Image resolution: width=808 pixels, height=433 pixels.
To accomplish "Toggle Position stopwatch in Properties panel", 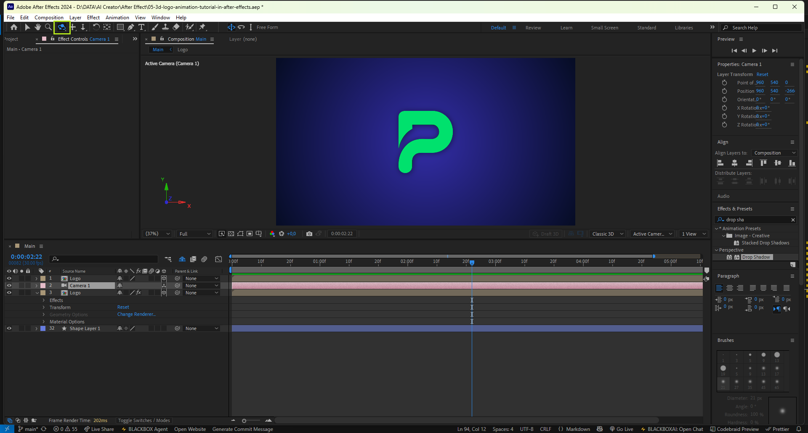I will 724,91.
